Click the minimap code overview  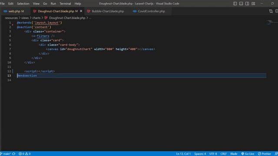point(272,22)
